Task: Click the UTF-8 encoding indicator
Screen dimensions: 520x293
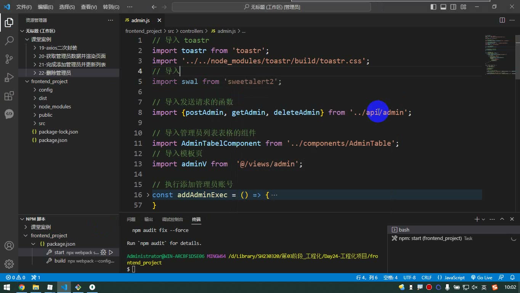Action: coord(409,277)
